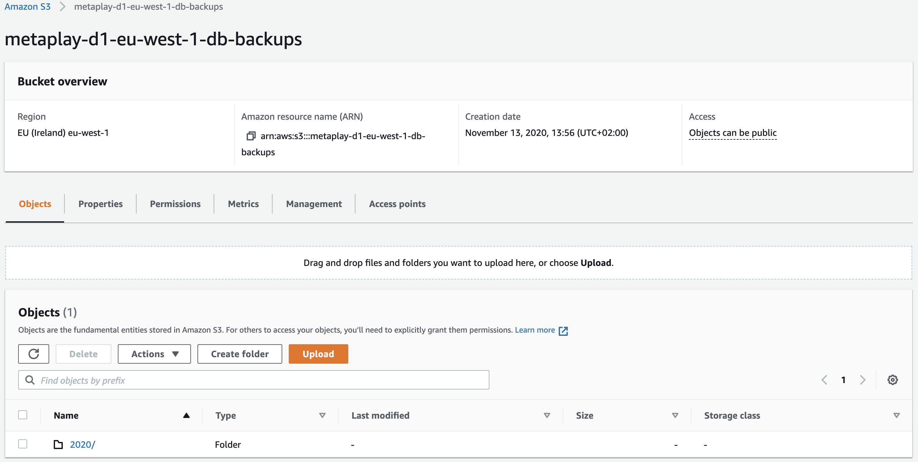This screenshot has height=462, width=918.
Task: Sort by Storage class column arrow
Action: tap(897, 415)
